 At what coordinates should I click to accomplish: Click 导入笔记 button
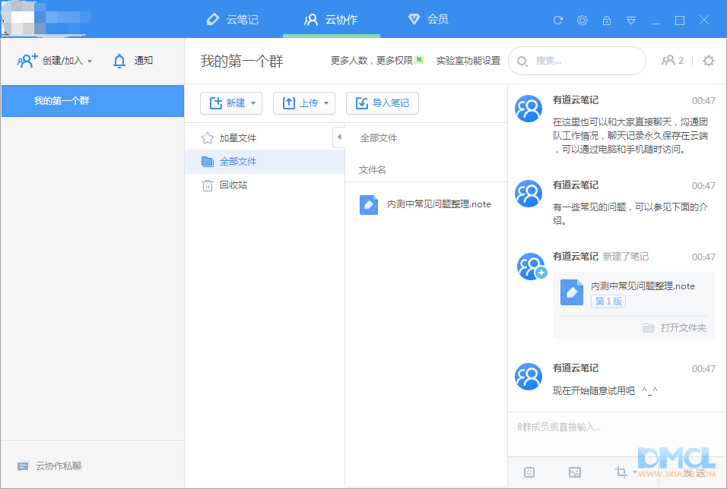(x=383, y=103)
